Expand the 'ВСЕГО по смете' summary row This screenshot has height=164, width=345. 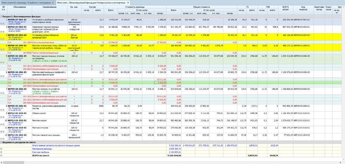1,156
